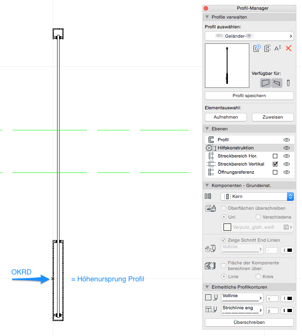Hide the Profil layer via eye icon
This screenshot has width=302, height=336.
coord(287,140)
